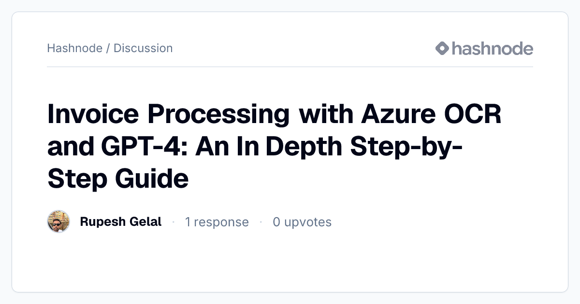The width and height of the screenshot is (580, 304).
Task: Click the Hashnode diamond logo icon
Action: [x=442, y=48]
